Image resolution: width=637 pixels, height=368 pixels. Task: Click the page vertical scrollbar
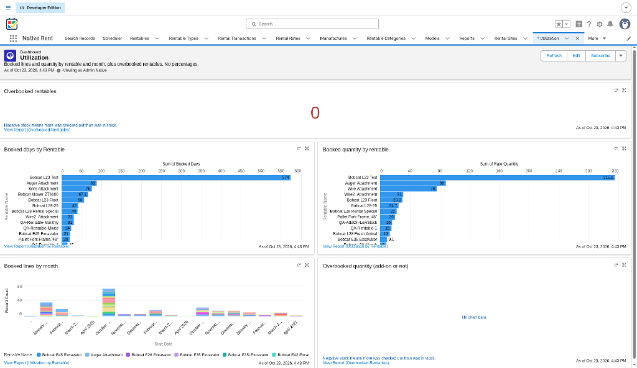(x=634, y=203)
